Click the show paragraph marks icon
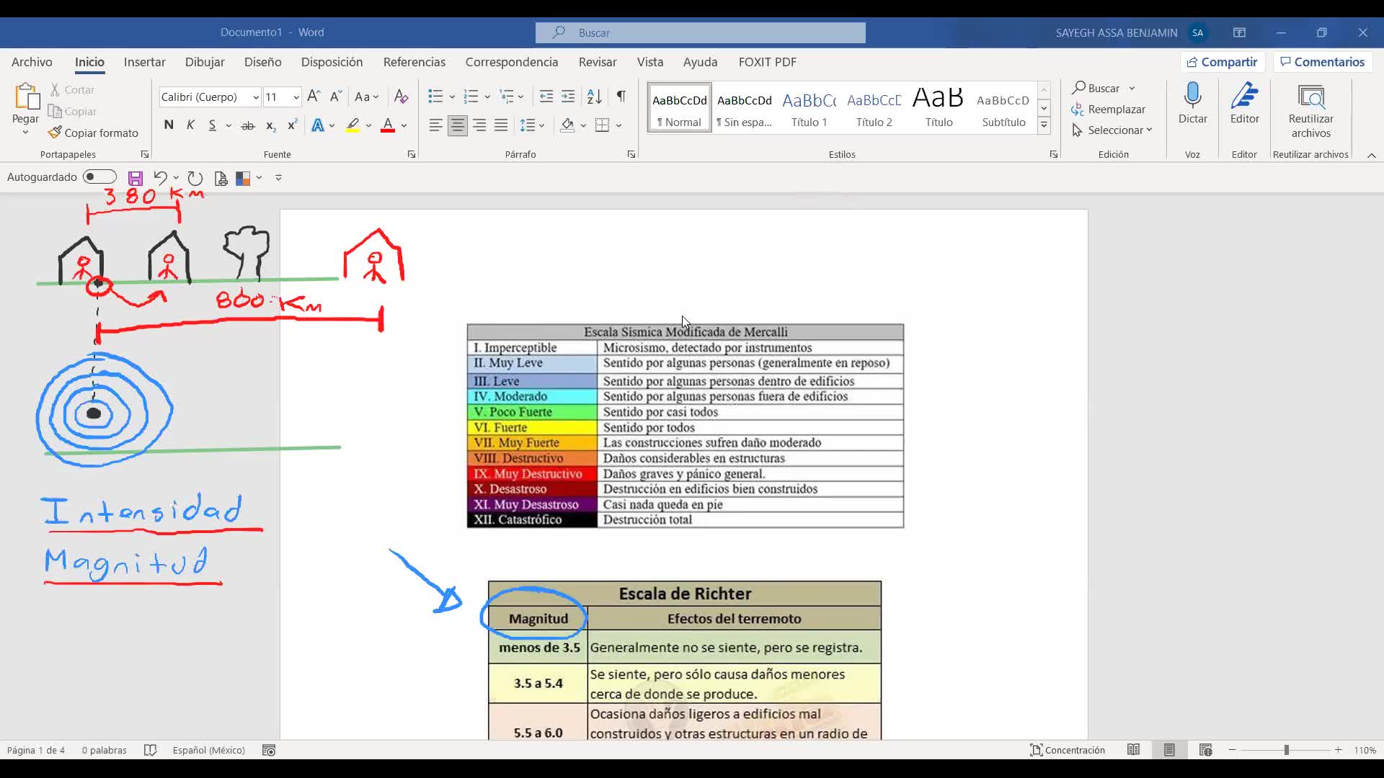Image resolution: width=1384 pixels, height=778 pixels. click(621, 97)
